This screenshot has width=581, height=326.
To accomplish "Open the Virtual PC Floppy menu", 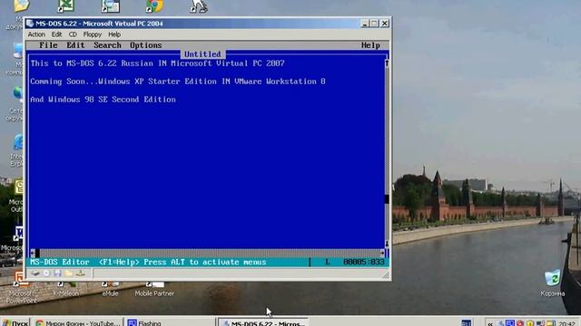I will pyautogui.click(x=93, y=34).
